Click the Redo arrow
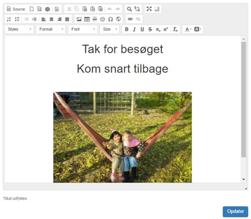Screen dimensions: 251x219 (118, 9)
